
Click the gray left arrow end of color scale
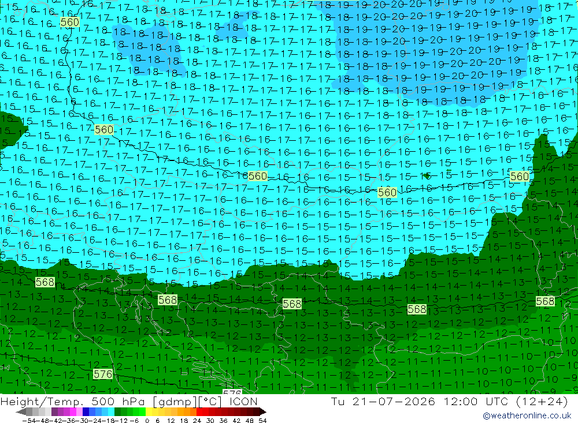(21, 411)
